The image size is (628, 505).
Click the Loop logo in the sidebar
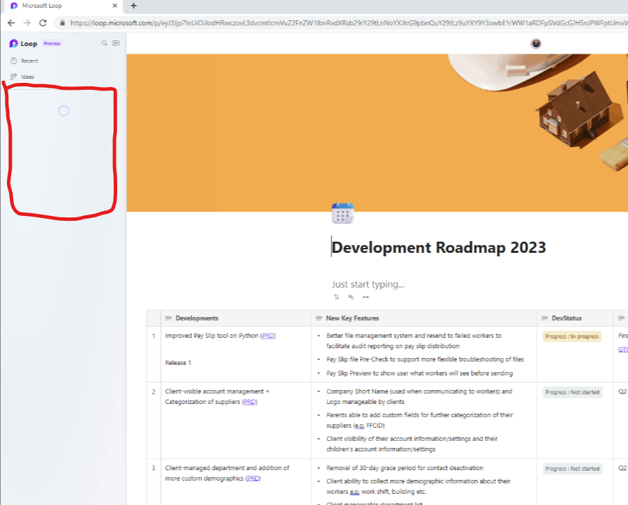pos(14,43)
